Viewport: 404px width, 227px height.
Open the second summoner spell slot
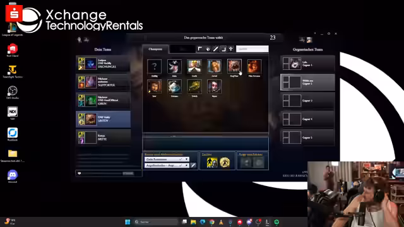point(225,163)
